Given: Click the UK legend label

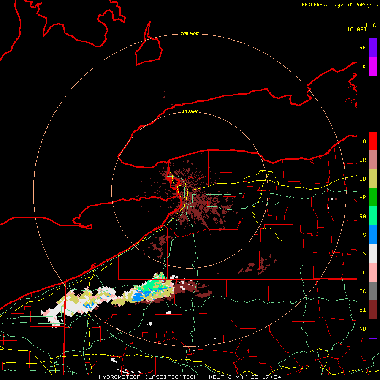Looking at the screenshot, I should click(362, 66).
